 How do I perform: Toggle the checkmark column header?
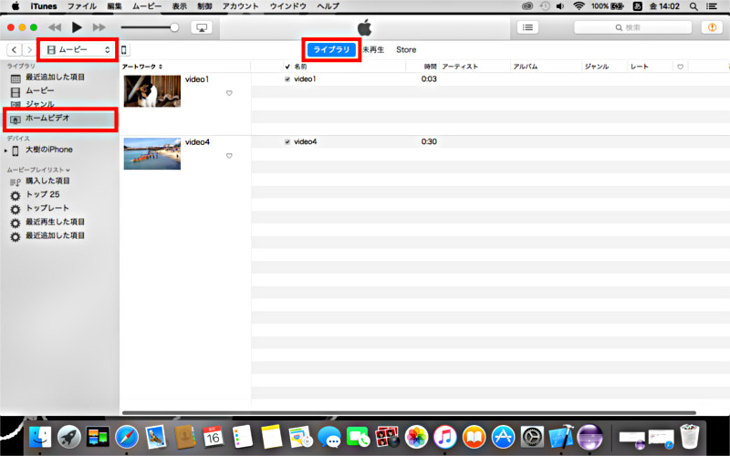[x=287, y=67]
